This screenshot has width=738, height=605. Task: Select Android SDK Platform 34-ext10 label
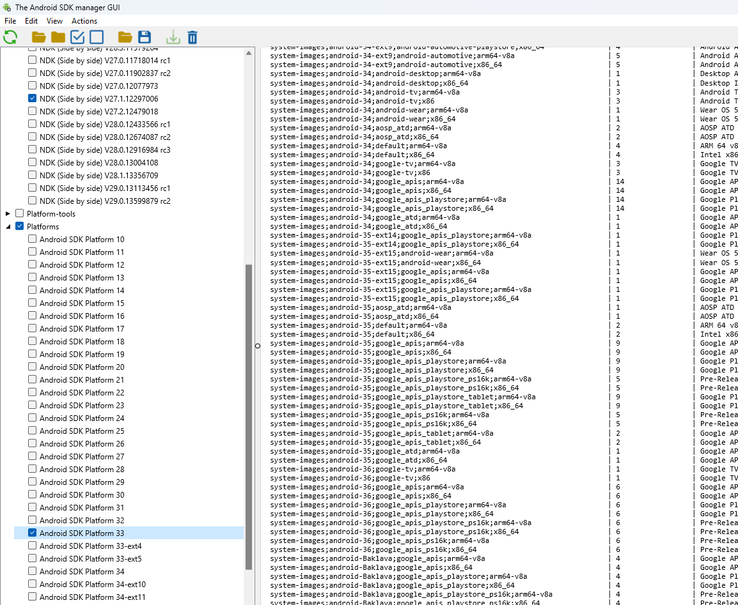coord(93,585)
